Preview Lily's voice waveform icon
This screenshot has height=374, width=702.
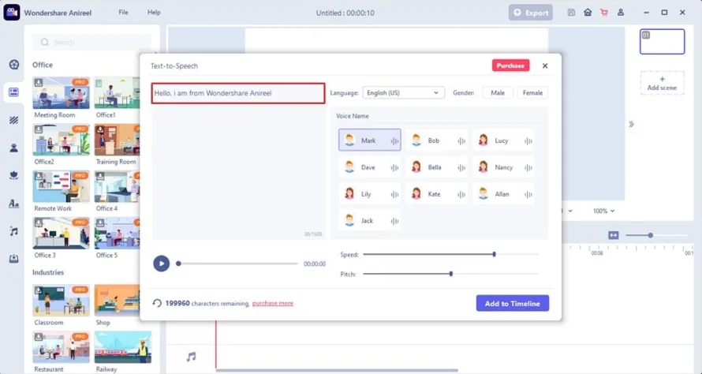394,194
